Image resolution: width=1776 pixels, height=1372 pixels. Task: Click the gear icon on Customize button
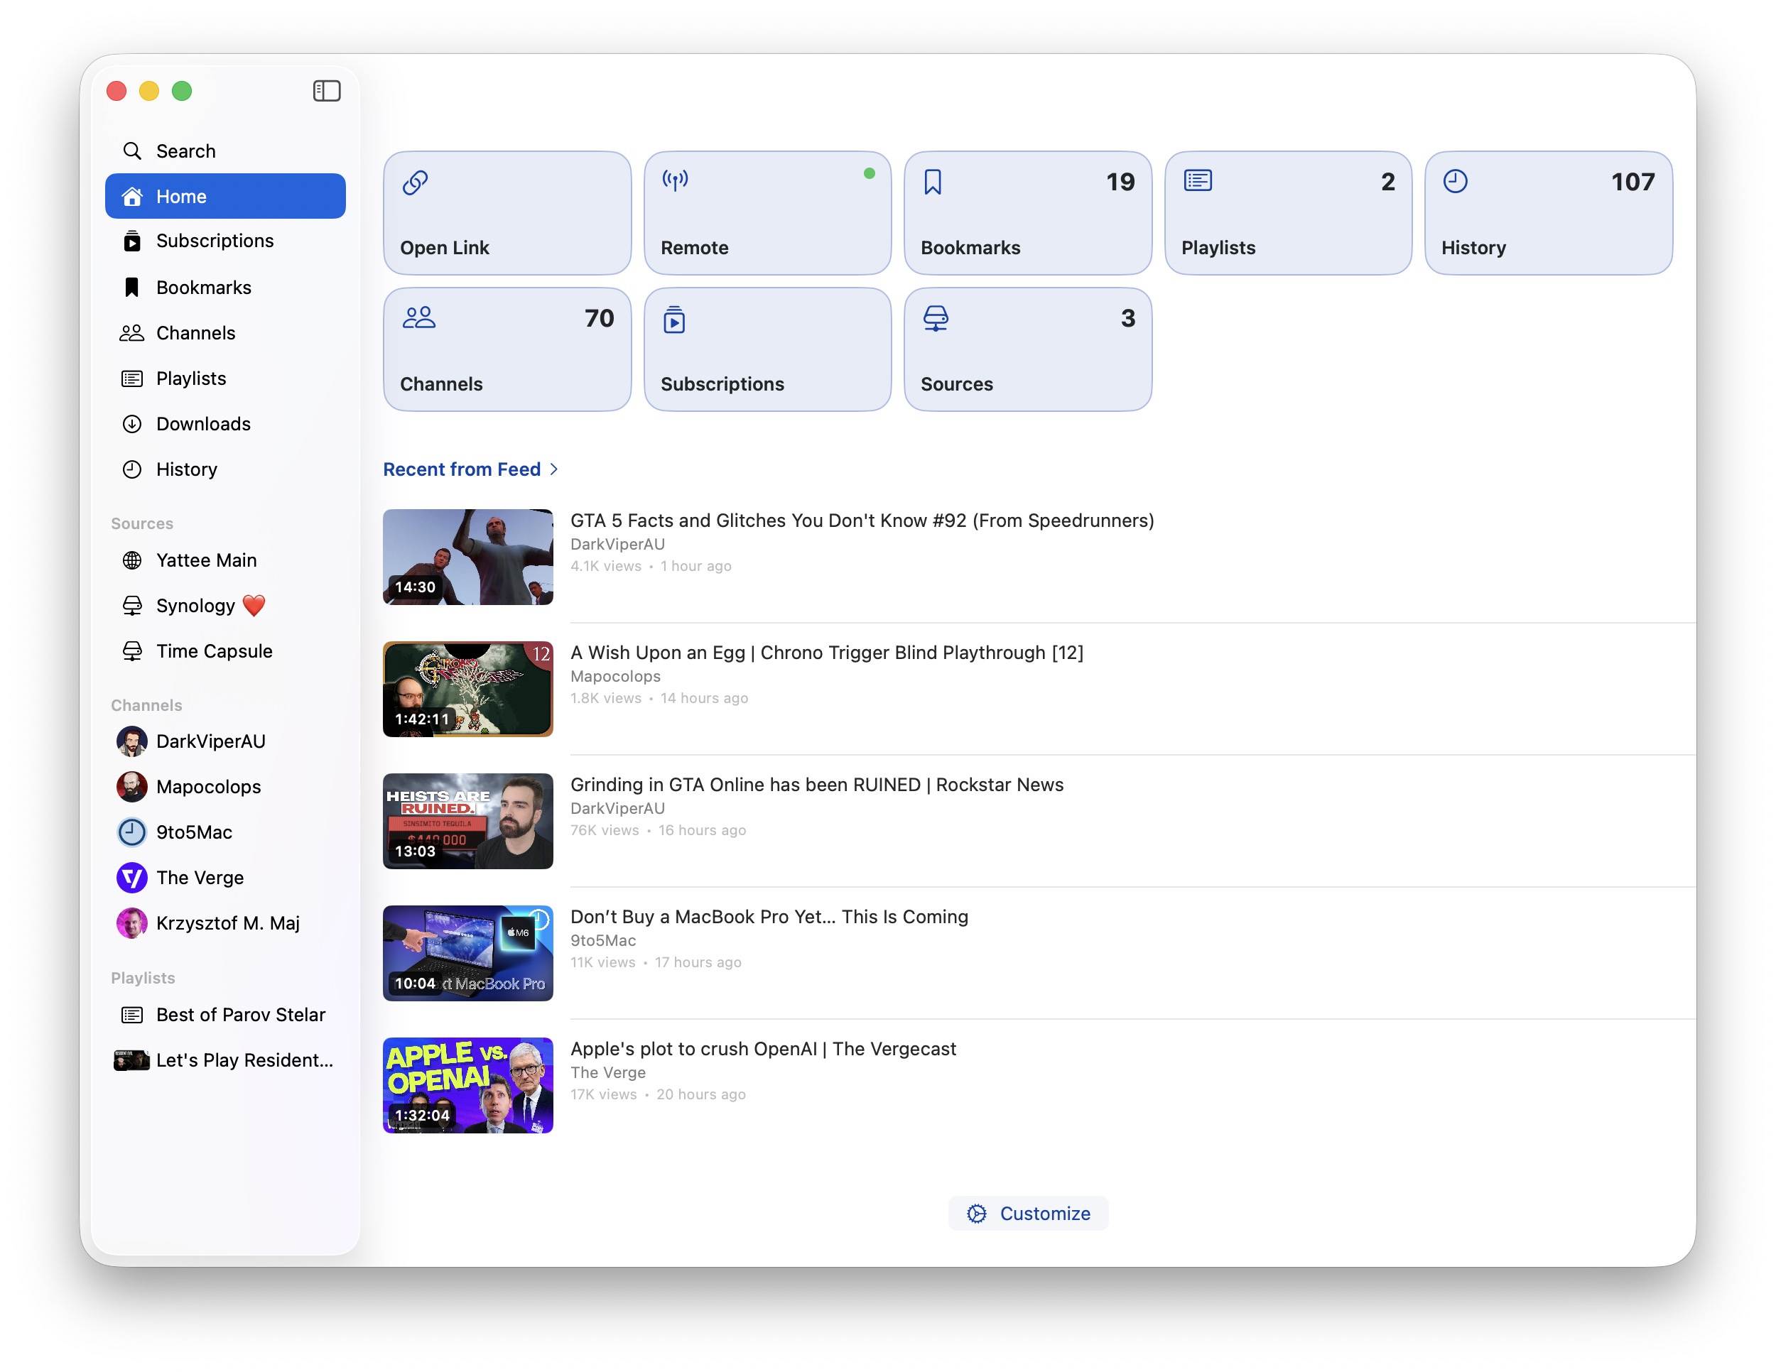point(977,1214)
